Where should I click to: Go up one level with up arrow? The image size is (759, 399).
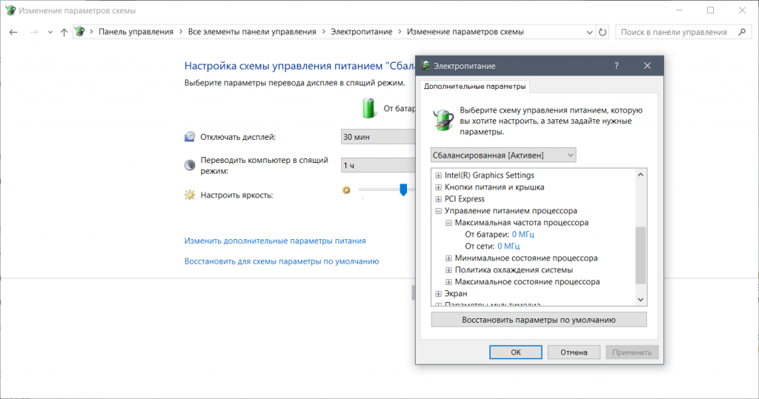[64, 32]
